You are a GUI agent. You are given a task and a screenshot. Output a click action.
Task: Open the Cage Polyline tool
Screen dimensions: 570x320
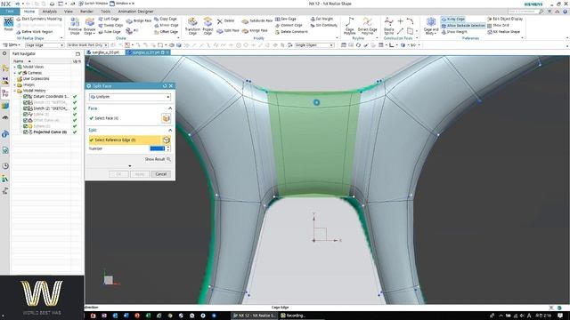pos(349,26)
